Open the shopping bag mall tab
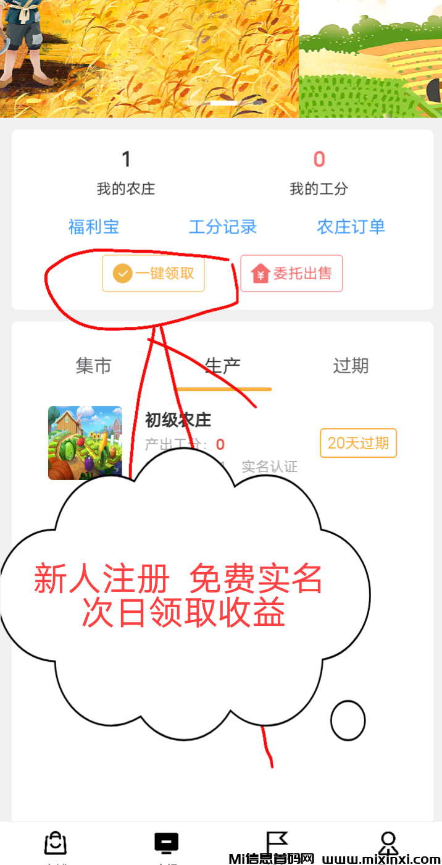The height and width of the screenshot is (865, 442). pyautogui.click(x=56, y=844)
